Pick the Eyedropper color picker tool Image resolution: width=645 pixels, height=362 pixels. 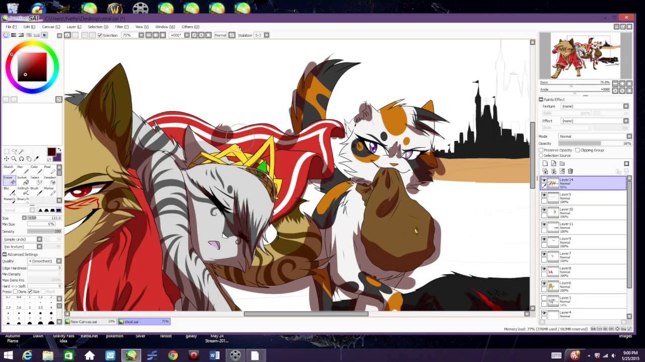[36, 159]
